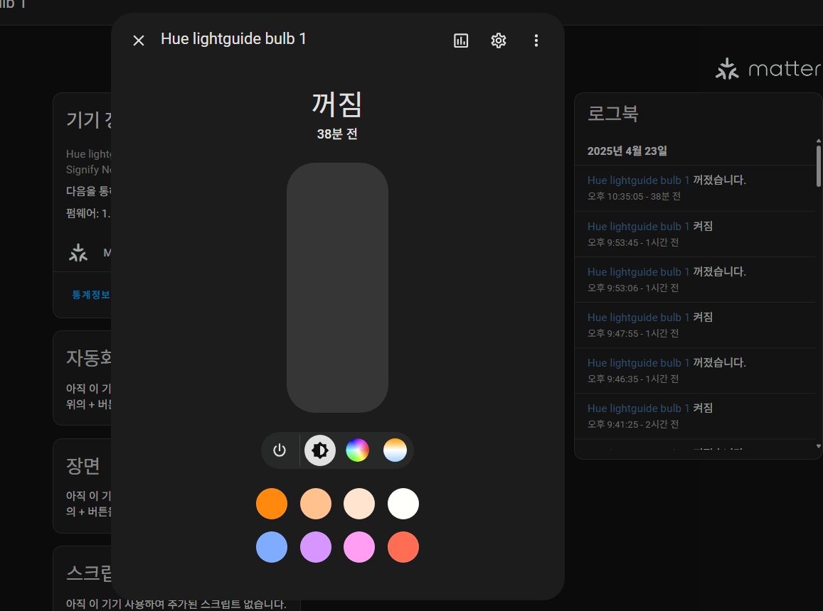Close the Hue lightguide bulb dialog
The image size is (823, 611).
139,40
